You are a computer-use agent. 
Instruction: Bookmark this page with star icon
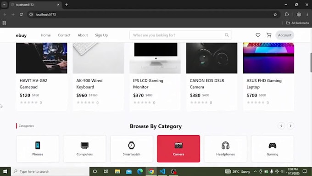[x=275, y=14]
